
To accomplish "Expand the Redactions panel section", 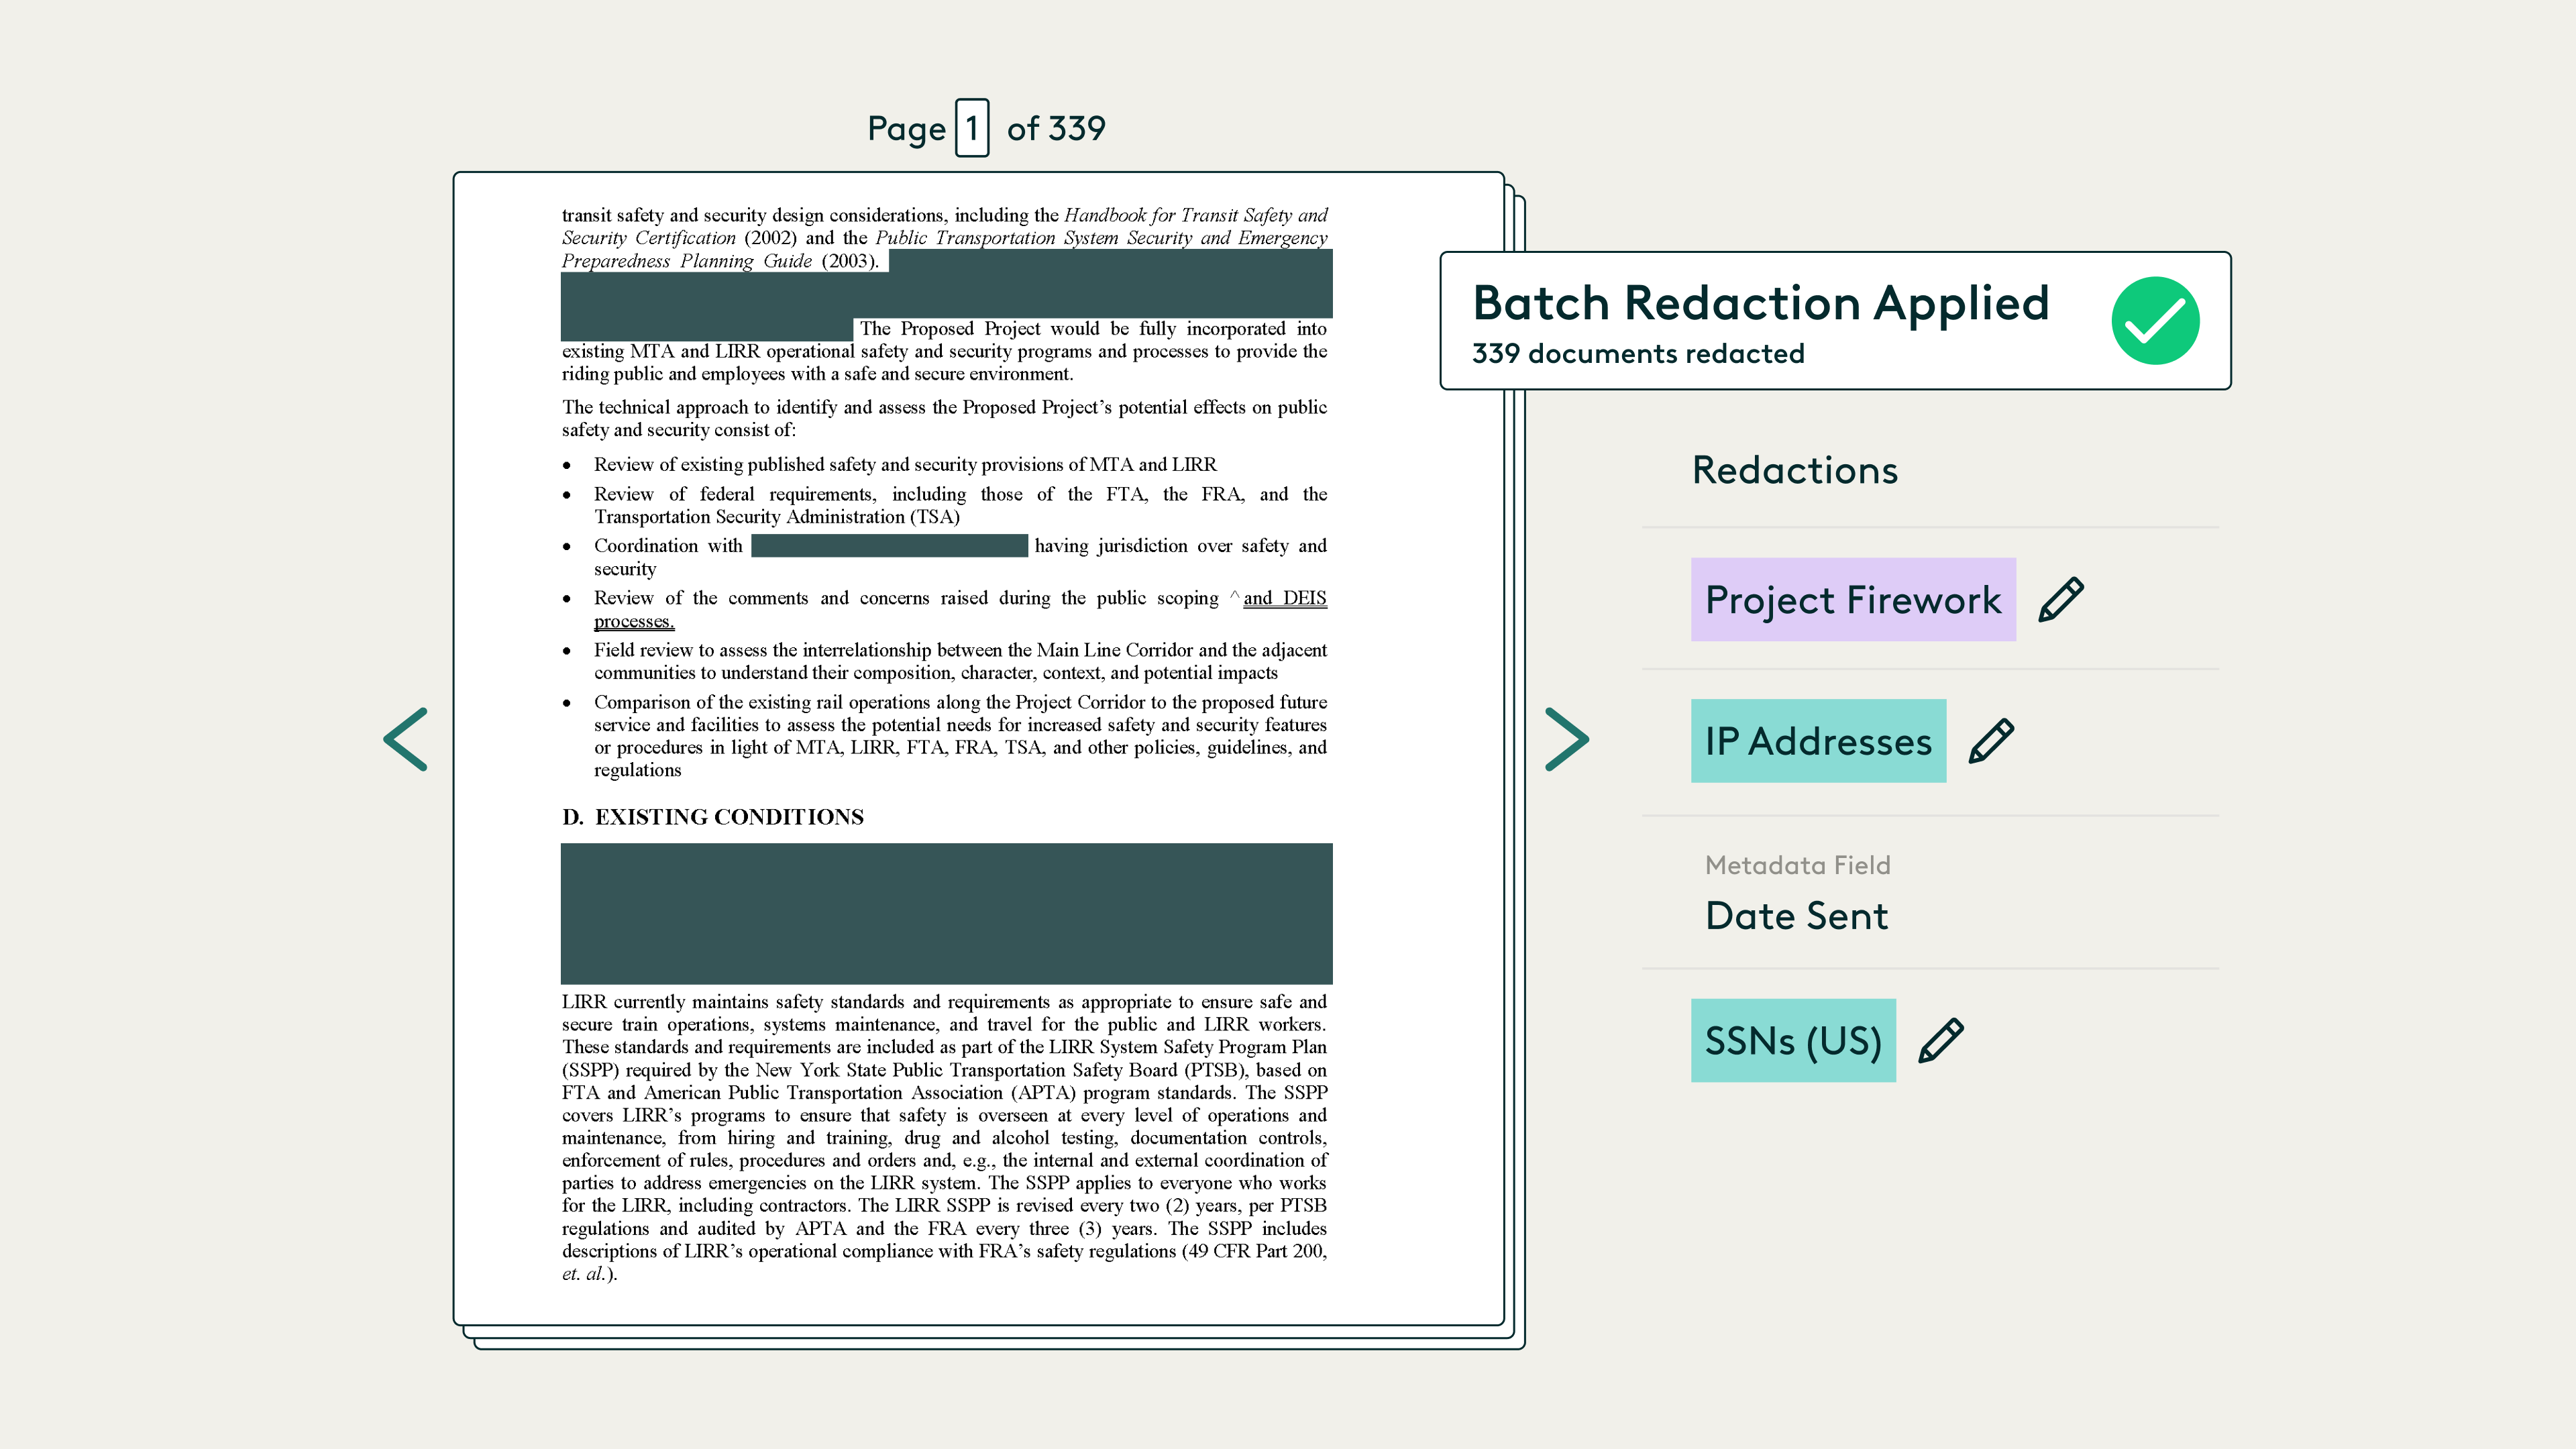I will coord(1795,470).
